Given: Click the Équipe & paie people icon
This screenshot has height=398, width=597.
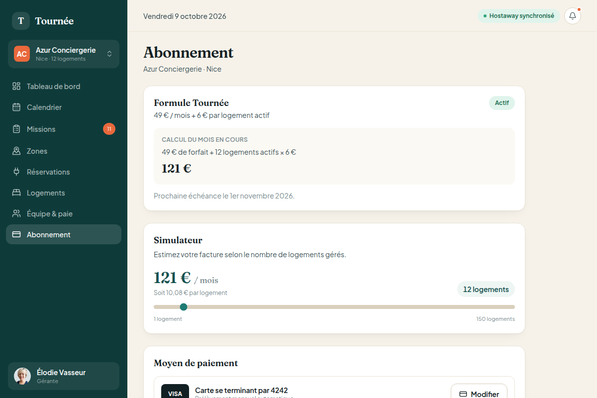Looking at the screenshot, I should (x=16, y=213).
